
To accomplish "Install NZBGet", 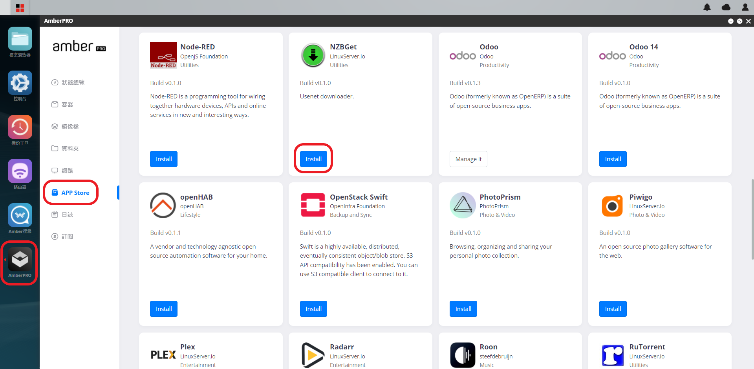I will tap(313, 159).
